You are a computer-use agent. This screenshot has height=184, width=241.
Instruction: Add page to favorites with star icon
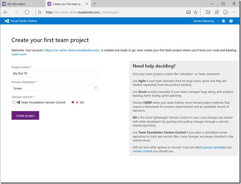click(195, 12)
